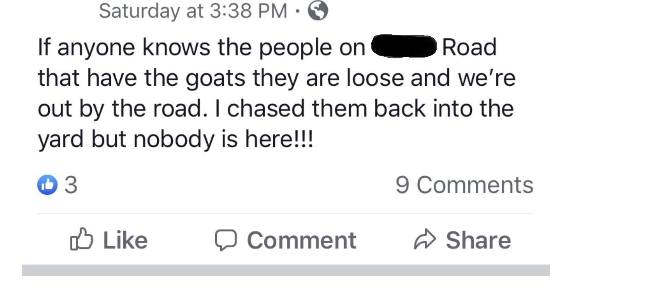Tap the speech bubble Comment icon

click(x=226, y=240)
